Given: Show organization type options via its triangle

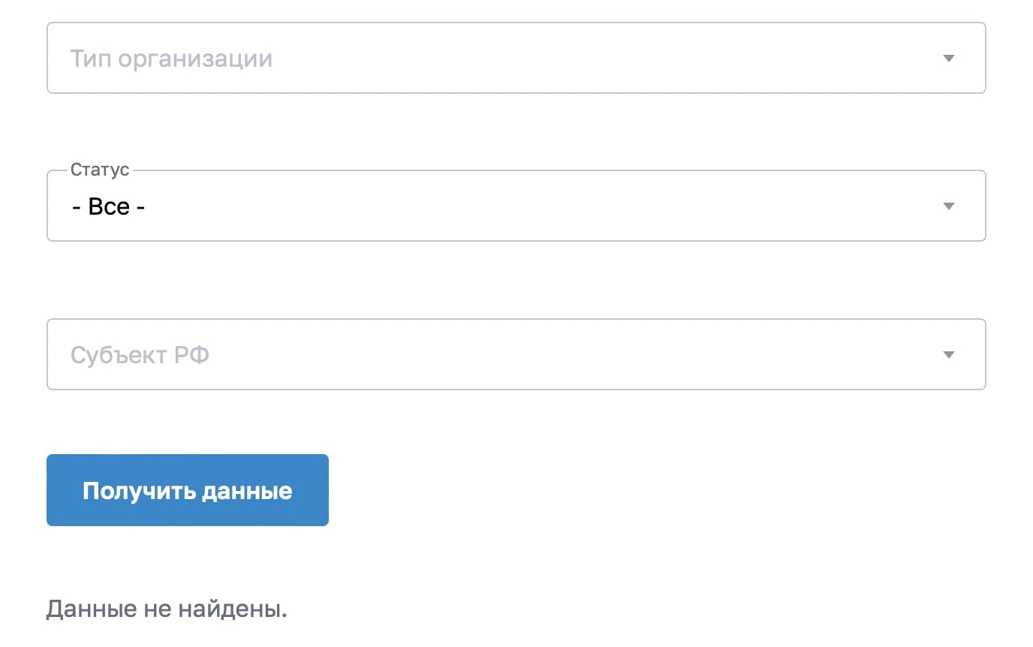Looking at the screenshot, I should pyautogui.click(x=948, y=59).
